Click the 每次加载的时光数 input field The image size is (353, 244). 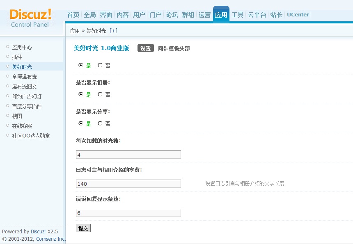[128, 155]
